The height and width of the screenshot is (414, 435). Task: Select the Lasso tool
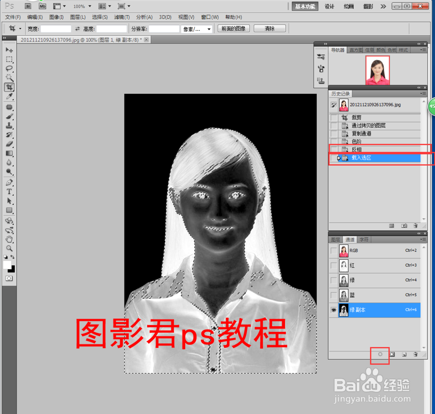click(x=10, y=68)
